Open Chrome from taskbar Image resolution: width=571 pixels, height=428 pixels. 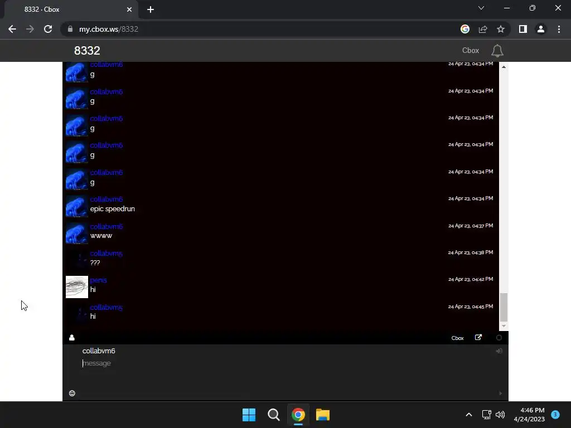[298, 415]
